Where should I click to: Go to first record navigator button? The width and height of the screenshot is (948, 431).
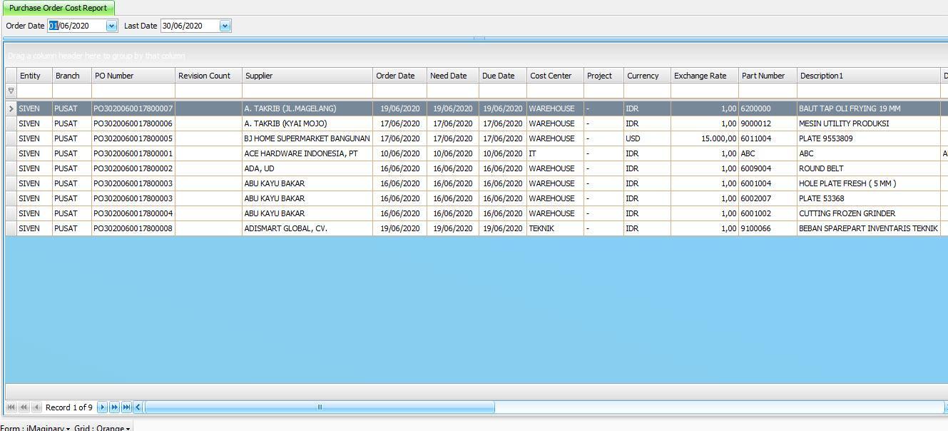pos(11,407)
